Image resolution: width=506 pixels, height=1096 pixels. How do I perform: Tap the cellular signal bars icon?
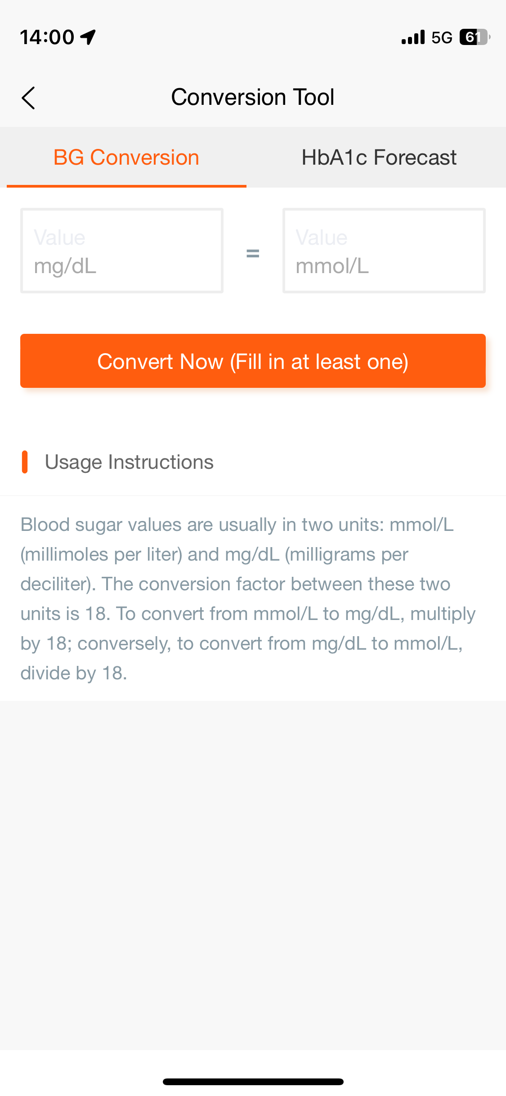[413, 37]
